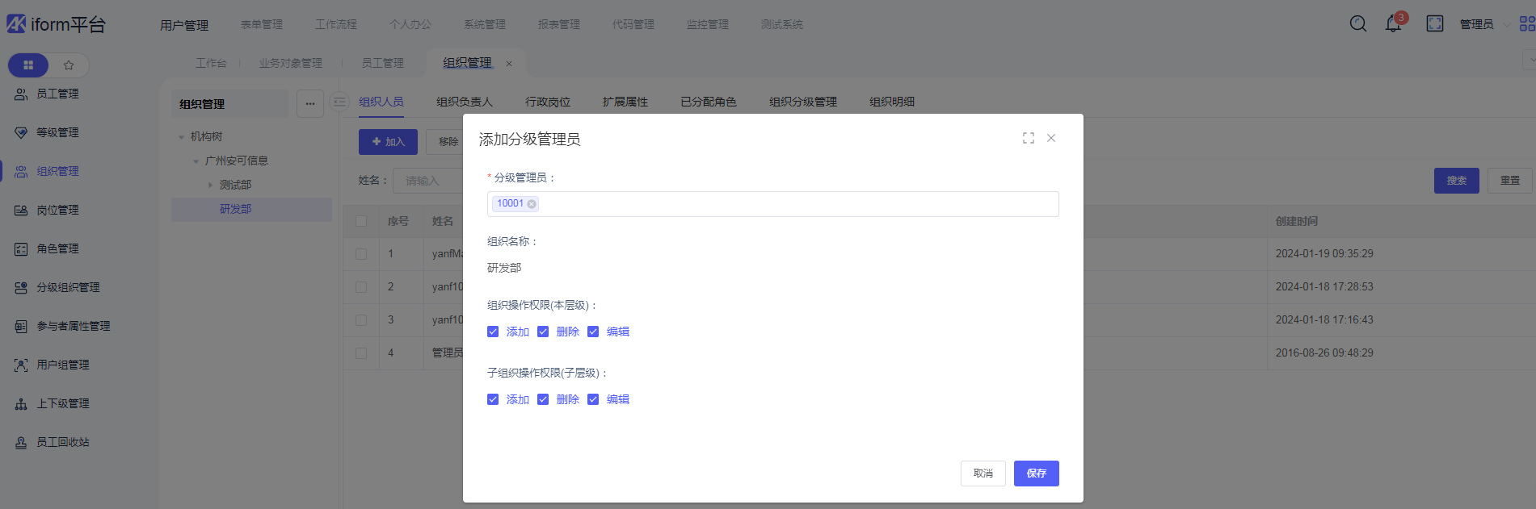This screenshot has width=1536, height=509.
Task: Click the star favorites icon in sidebar
Action: (x=69, y=65)
